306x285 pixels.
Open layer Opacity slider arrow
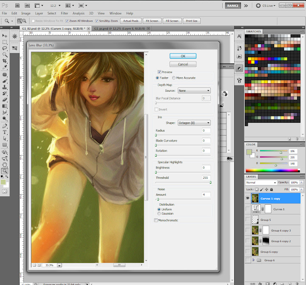(x=301, y=182)
